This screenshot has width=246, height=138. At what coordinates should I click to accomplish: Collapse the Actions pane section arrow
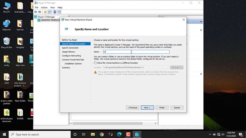[x=201, y=21]
